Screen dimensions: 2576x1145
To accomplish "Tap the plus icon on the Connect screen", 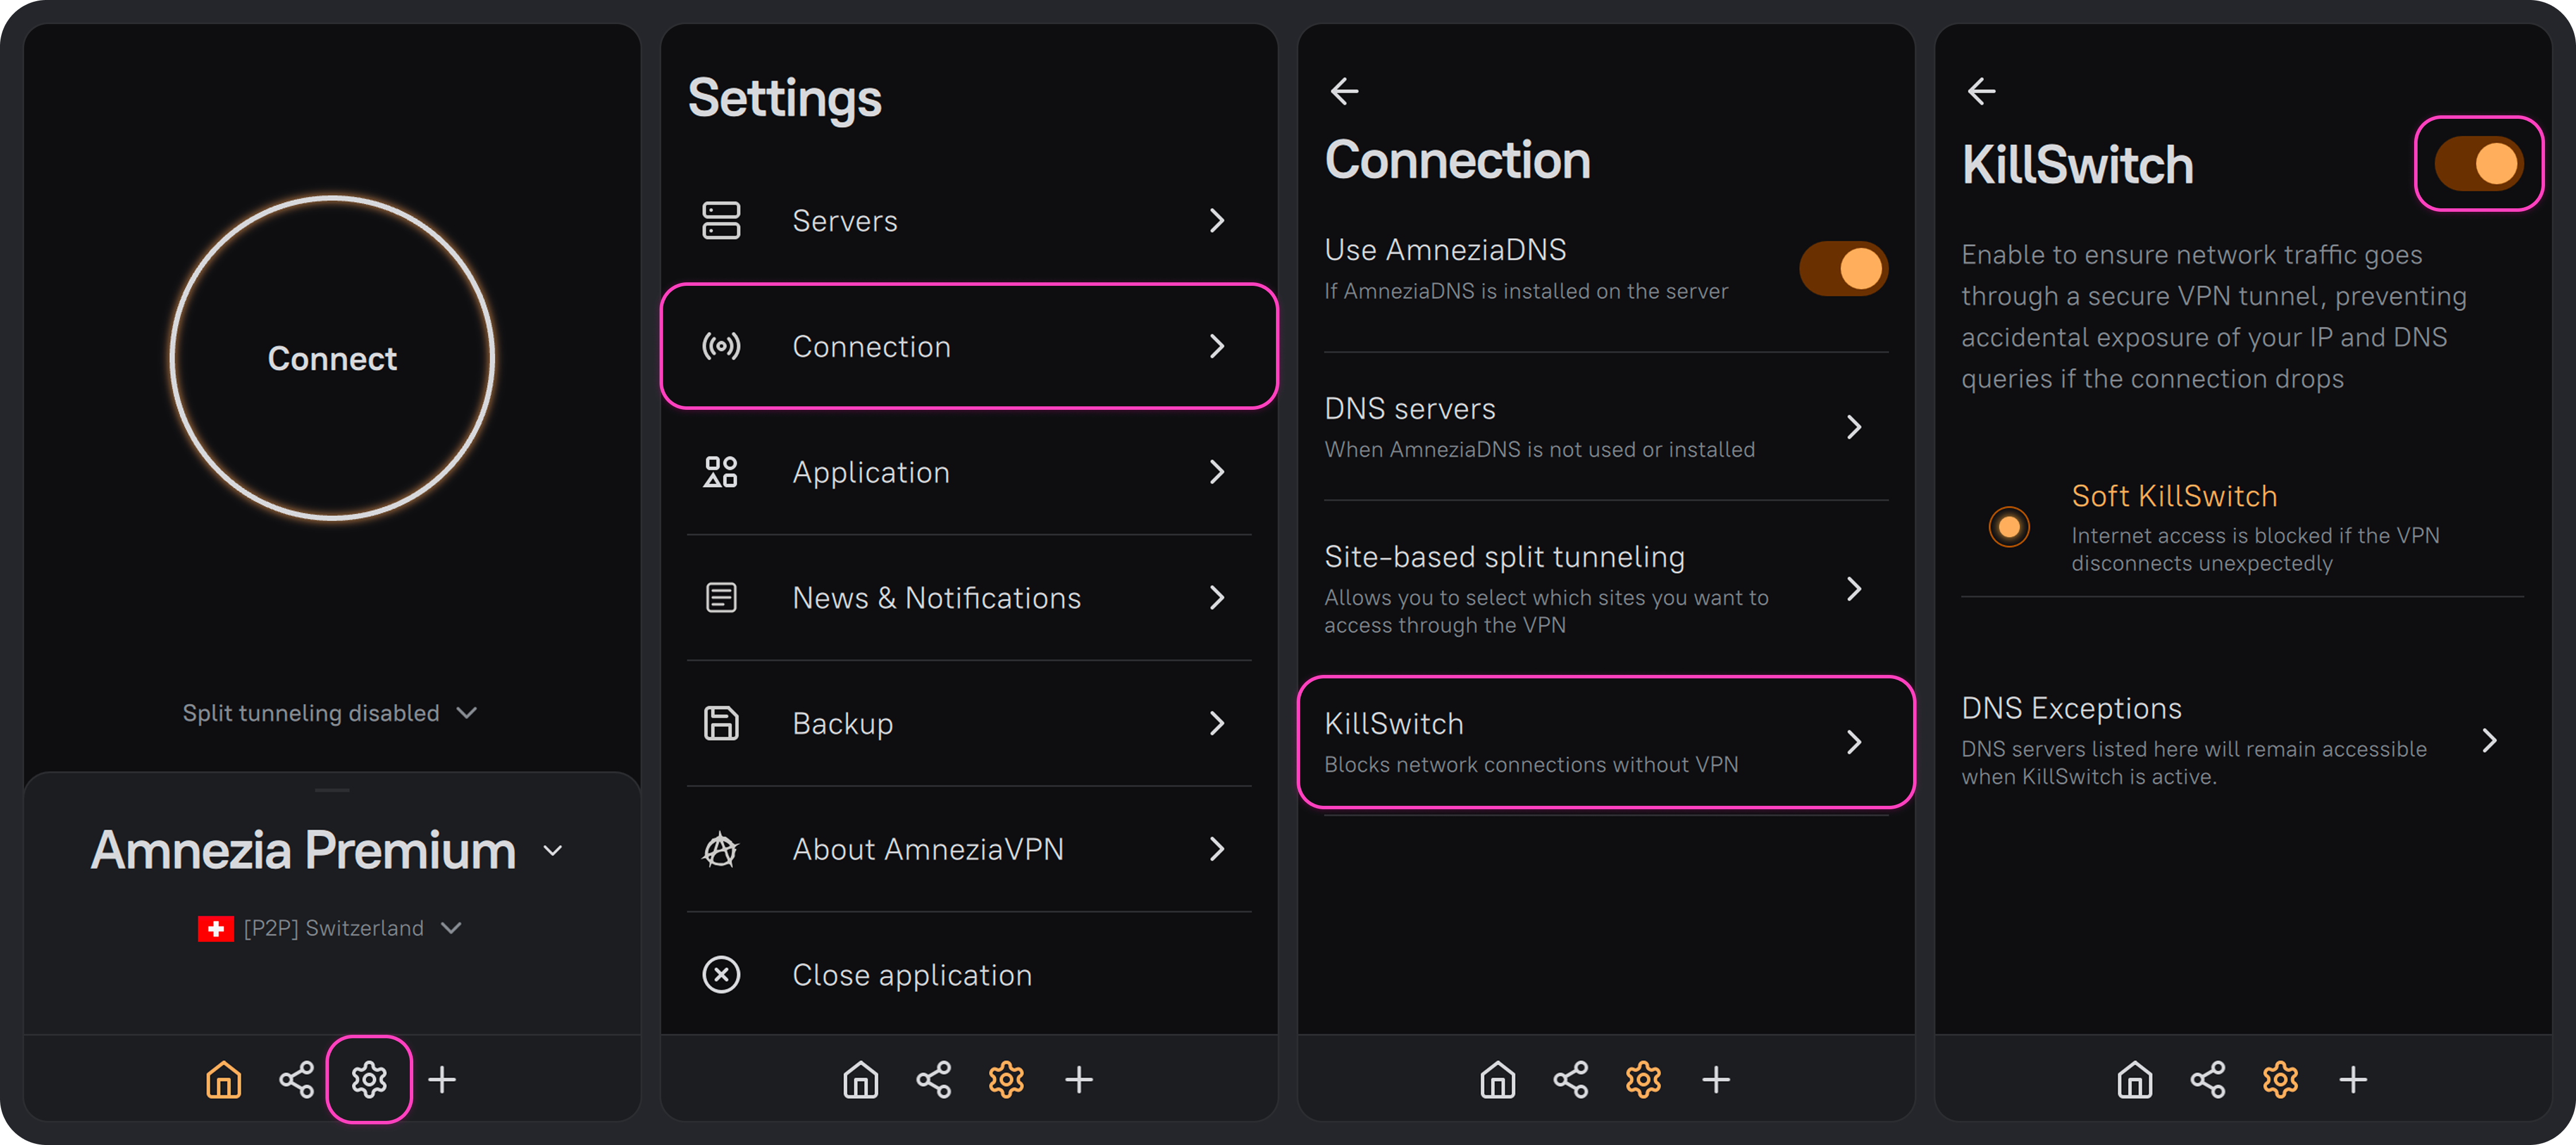I will (442, 1079).
